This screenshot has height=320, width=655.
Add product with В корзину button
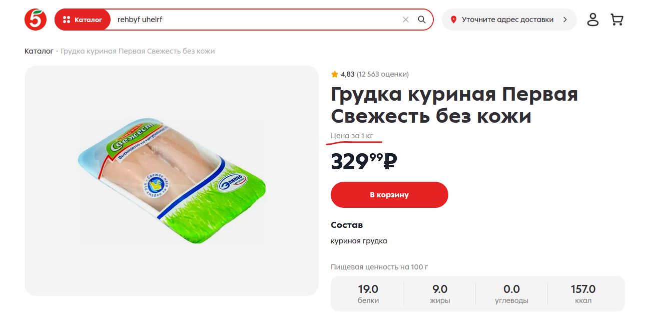[x=389, y=195]
